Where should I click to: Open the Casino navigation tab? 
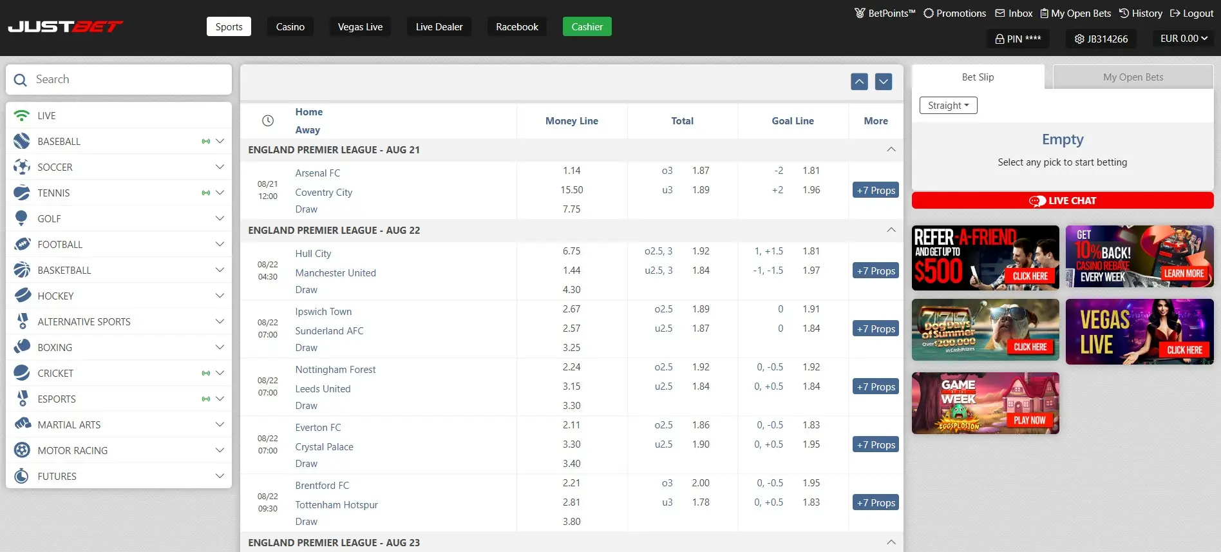coord(290,26)
